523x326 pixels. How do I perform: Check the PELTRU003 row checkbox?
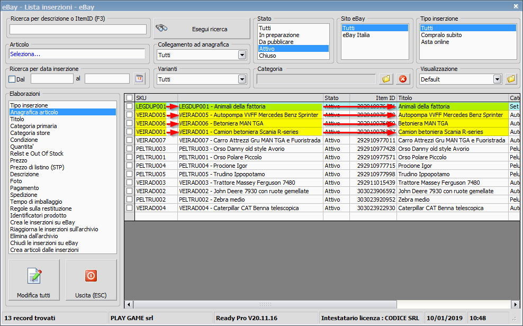[129, 149]
